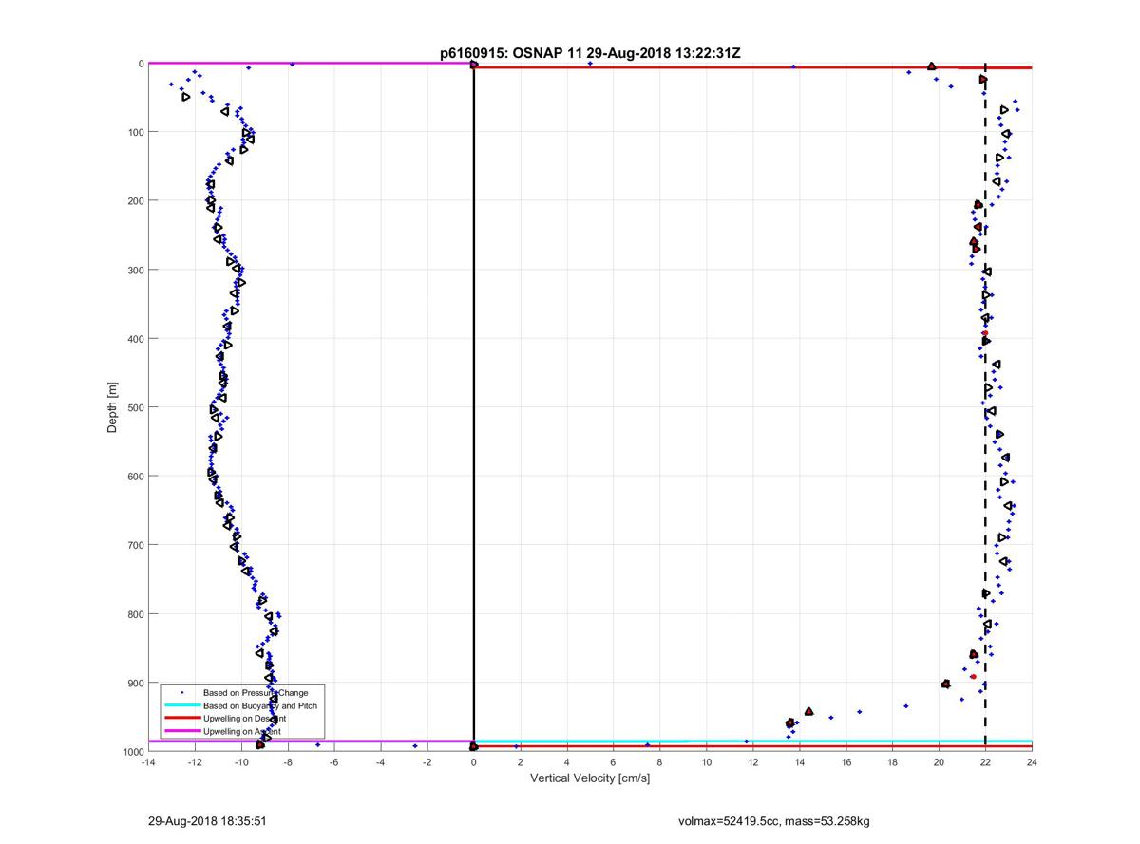1140x844 pixels.
Task: Pick the blue dot legend marker for Pressure Change
Action: click(x=180, y=692)
